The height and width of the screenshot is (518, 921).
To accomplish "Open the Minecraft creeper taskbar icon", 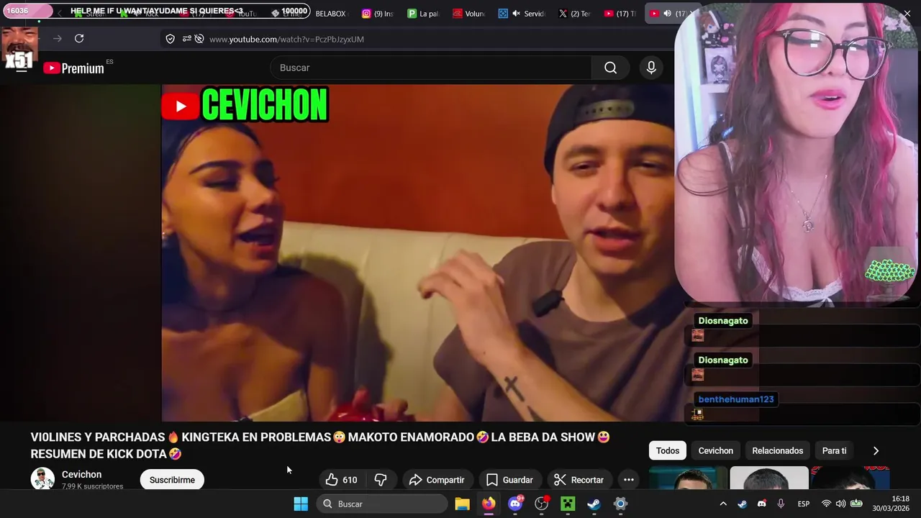I will [568, 504].
